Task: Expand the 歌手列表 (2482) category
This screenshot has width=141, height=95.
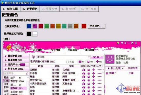Action: (16, 69)
